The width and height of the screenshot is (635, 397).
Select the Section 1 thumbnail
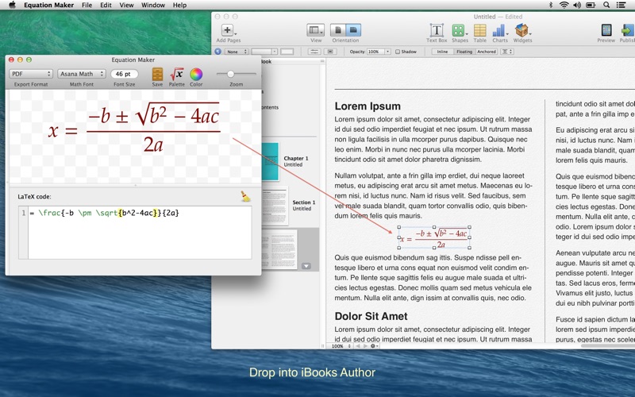[x=275, y=206]
